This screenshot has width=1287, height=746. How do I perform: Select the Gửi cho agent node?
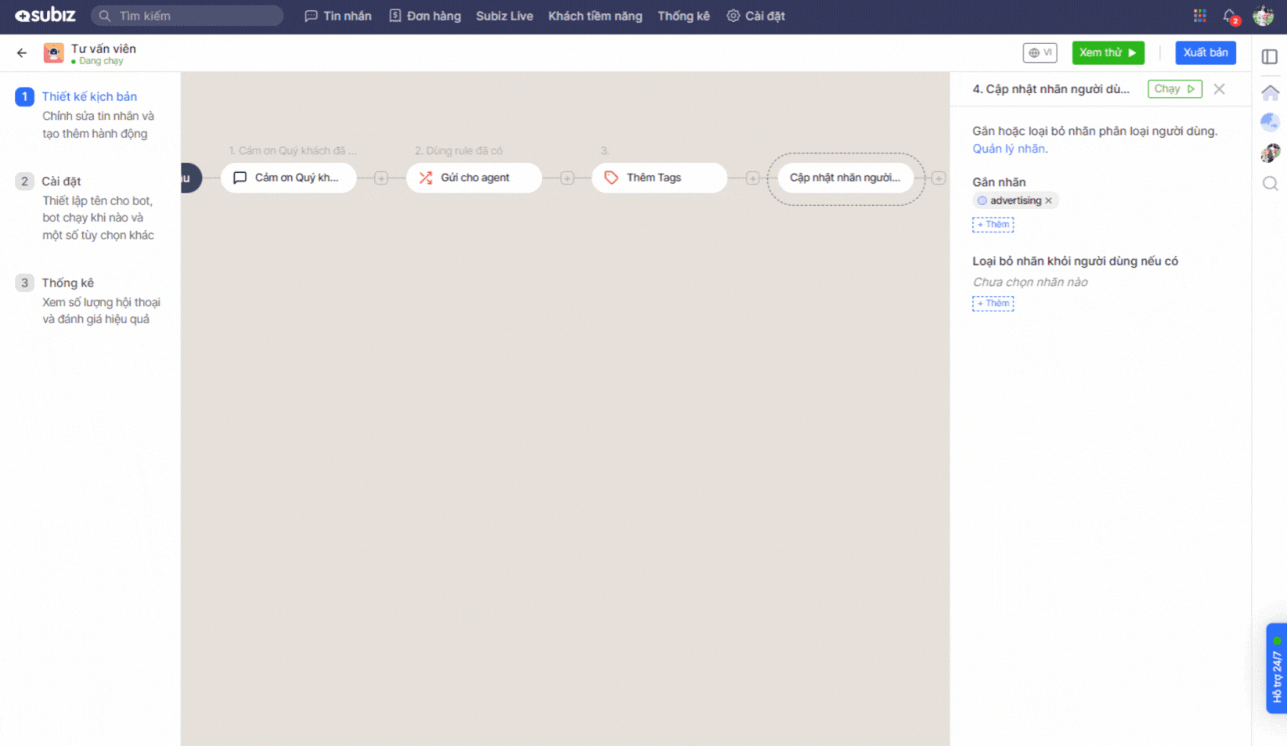[x=473, y=178]
